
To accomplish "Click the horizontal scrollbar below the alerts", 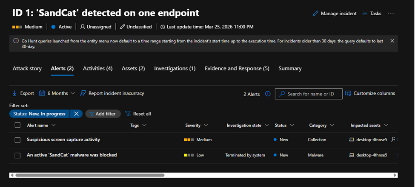I will click(x=89, y=175).
